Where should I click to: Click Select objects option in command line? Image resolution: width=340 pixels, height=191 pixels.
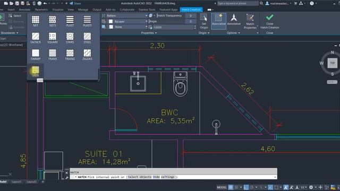tap(139, 177)
